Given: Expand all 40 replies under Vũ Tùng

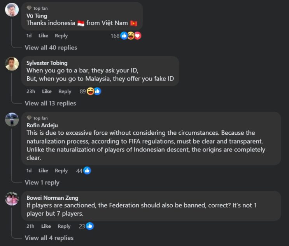Looking at the screenshot, I should click(51, 47).
